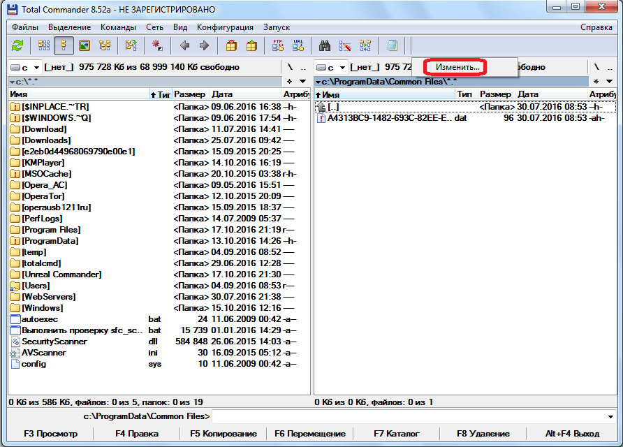Open file search with binoculars icon

[x=325, y=46]
